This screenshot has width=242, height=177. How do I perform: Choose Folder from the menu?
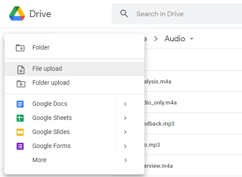pyautogui.click(x=74, y=47)
